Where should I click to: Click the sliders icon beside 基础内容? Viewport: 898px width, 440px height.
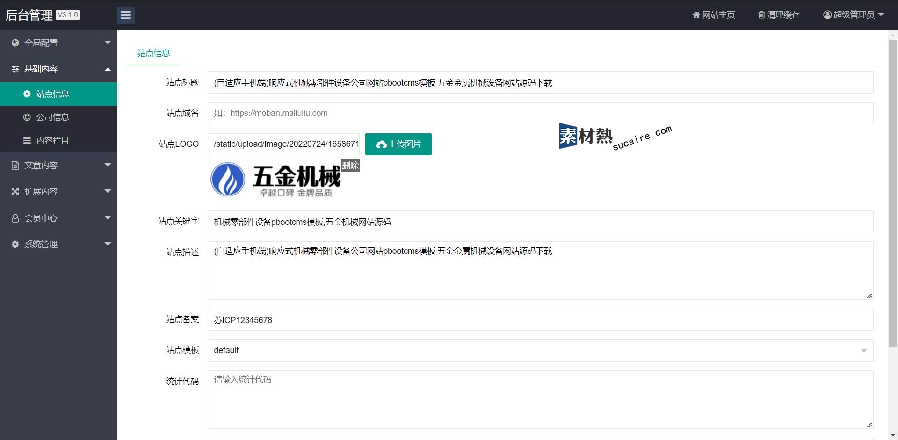pos(15,69)
